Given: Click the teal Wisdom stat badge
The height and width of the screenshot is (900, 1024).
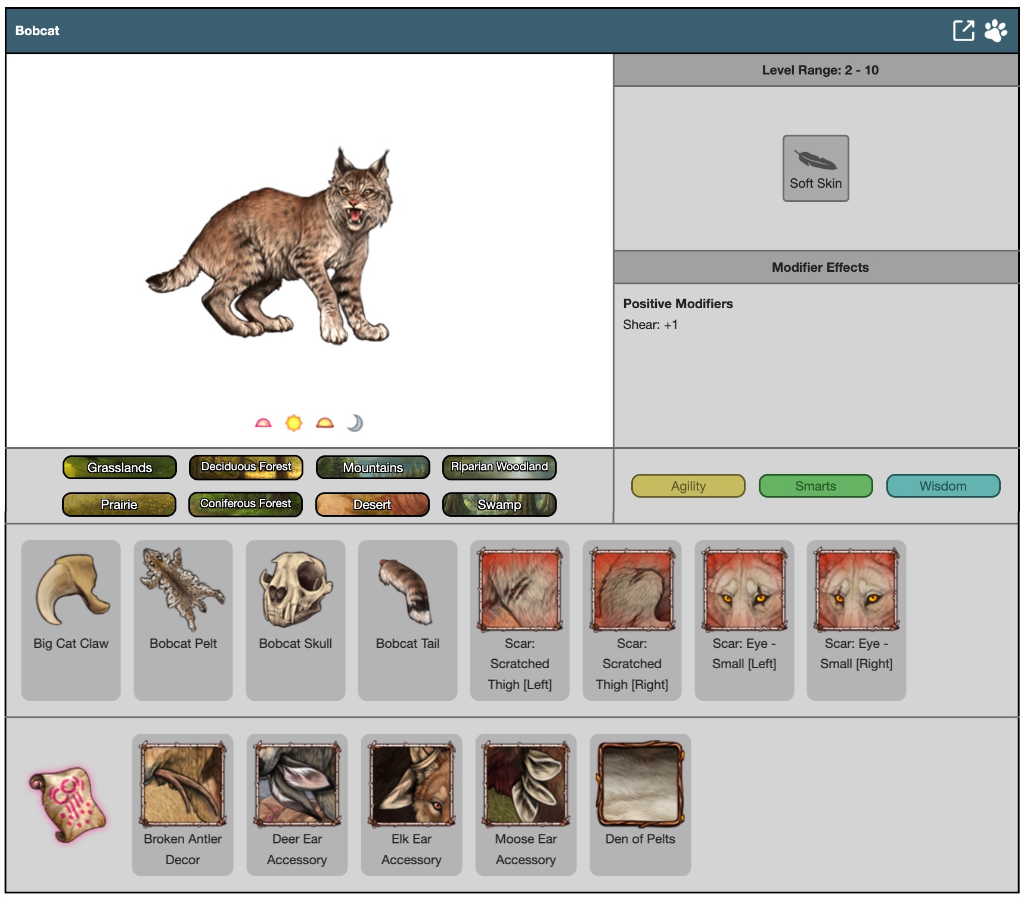Looking at the screenshot, I should coord(943,486).
